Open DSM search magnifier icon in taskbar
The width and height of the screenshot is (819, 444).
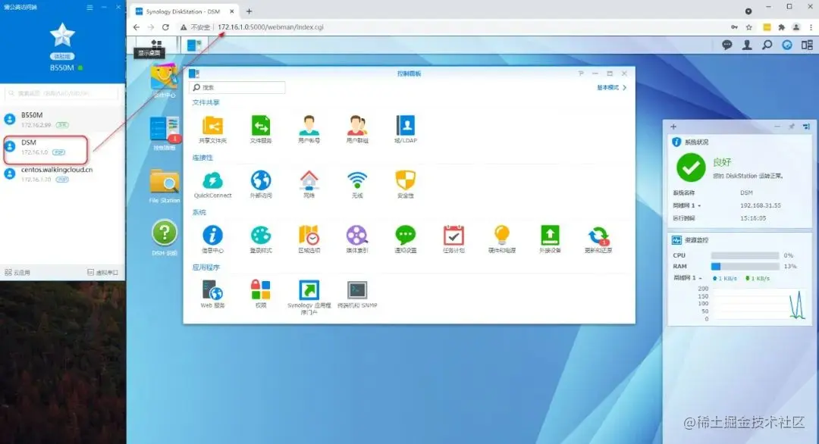click(767, 45)
